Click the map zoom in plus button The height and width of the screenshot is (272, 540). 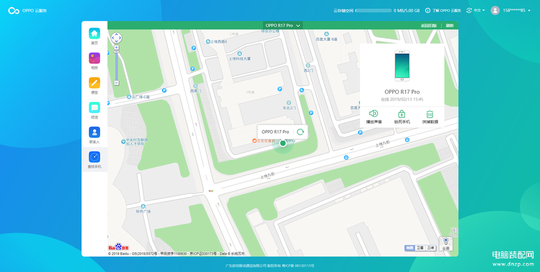coord(116,47)
